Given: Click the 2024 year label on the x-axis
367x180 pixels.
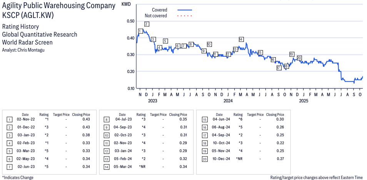Looking at the screenshot, I should [228, 101].
